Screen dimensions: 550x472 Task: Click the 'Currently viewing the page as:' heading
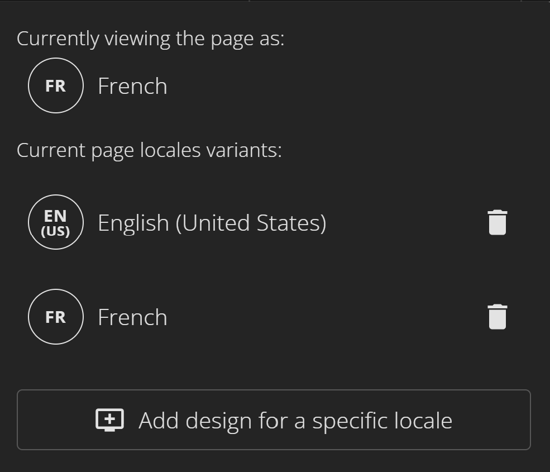click(x=150, y=39)
